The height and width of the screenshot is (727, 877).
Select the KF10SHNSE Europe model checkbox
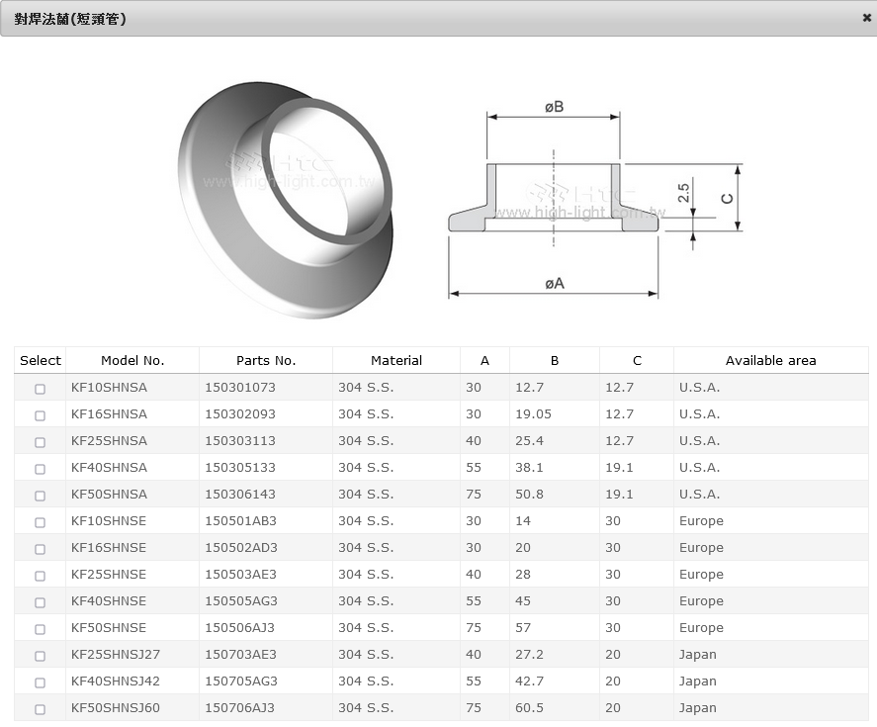click(41, 522)
